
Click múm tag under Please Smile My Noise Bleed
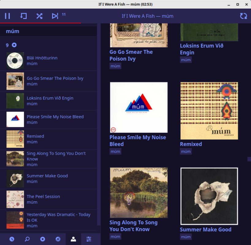coord(115,151)
